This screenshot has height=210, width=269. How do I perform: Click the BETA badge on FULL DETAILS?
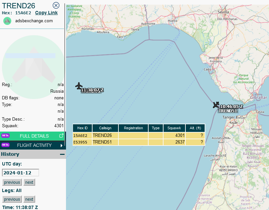tap(5, 136)
